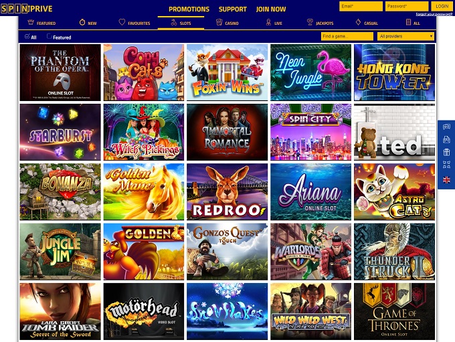Expand the All providers dropdown
Viewport: 455px width, 342px height.
[x=405, y=36]
